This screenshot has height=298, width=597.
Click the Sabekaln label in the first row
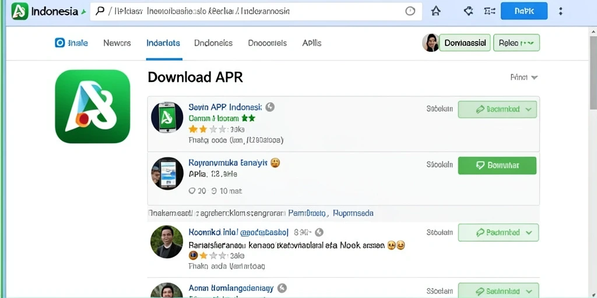pos(440,109)
